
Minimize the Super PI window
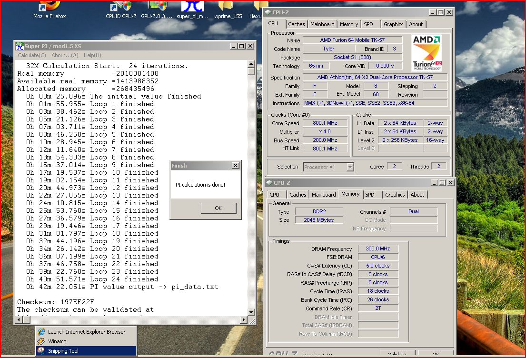(x=234, y=46)
